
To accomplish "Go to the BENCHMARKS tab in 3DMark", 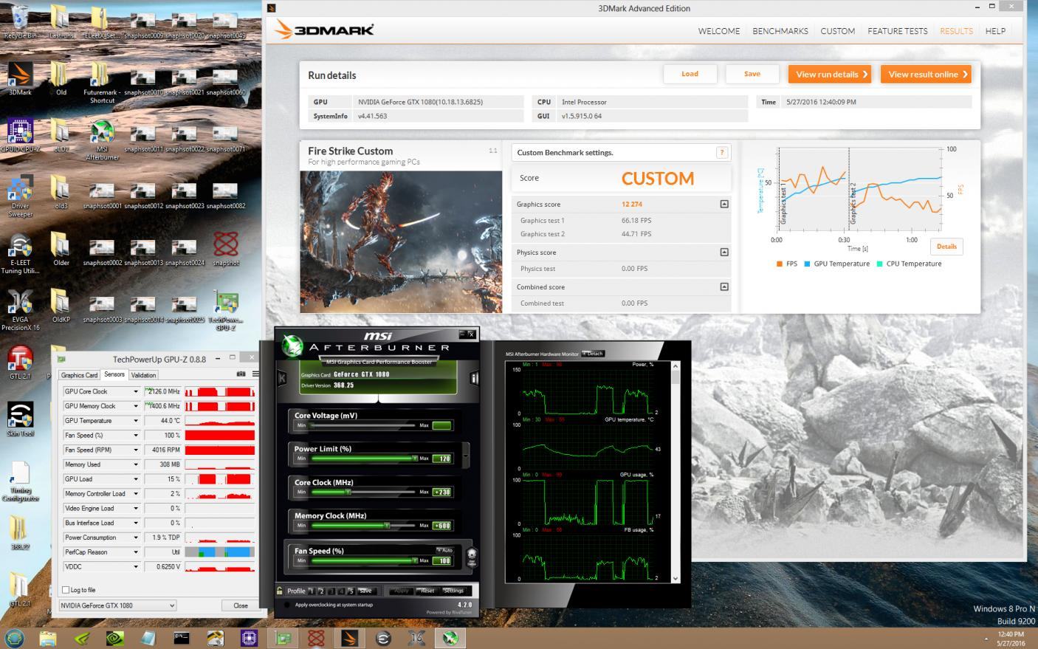I will pyautogui.click(x=780, y=31).
